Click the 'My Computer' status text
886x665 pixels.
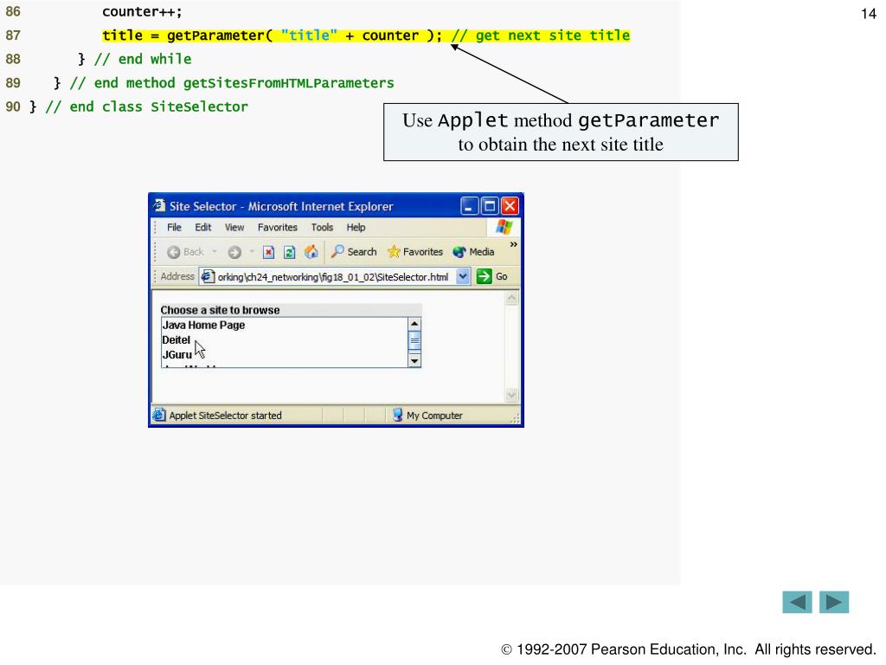434,416
